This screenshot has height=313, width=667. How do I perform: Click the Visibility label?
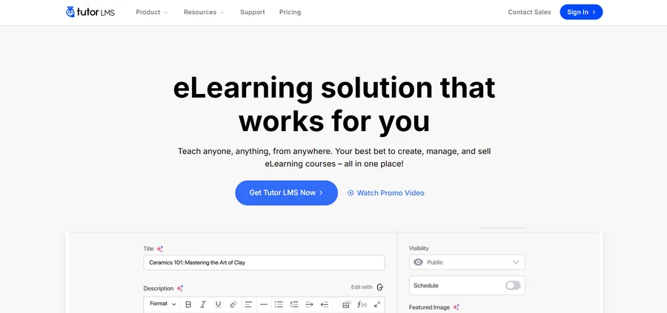pyautogui.click(x=419, y=248)
